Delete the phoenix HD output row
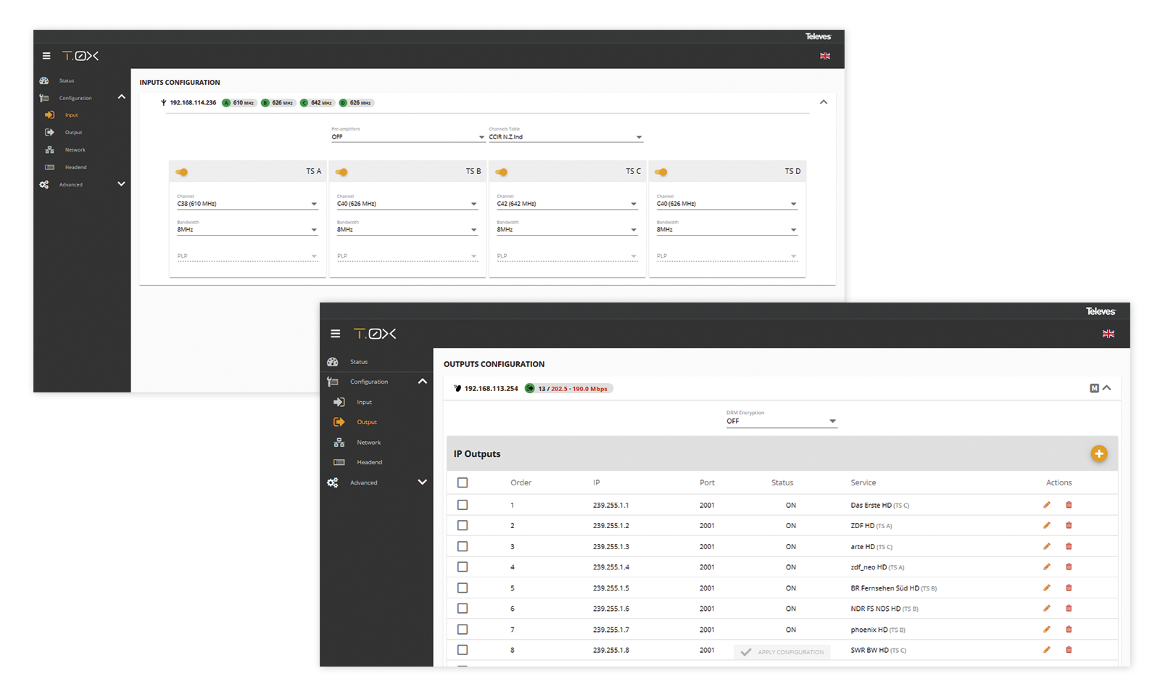 coord(1069,629)
